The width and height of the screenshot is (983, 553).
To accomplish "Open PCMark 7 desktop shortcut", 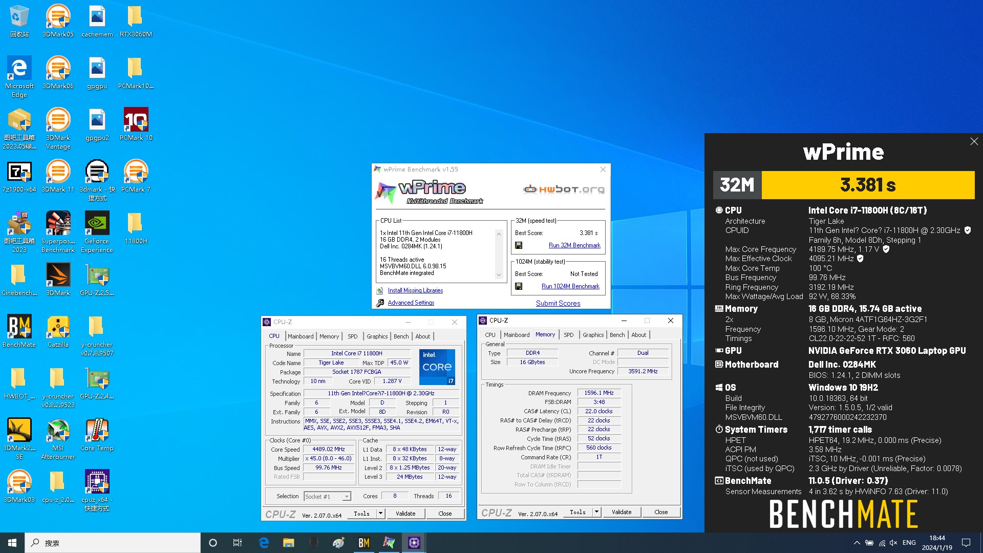I will tap(136, 176).
